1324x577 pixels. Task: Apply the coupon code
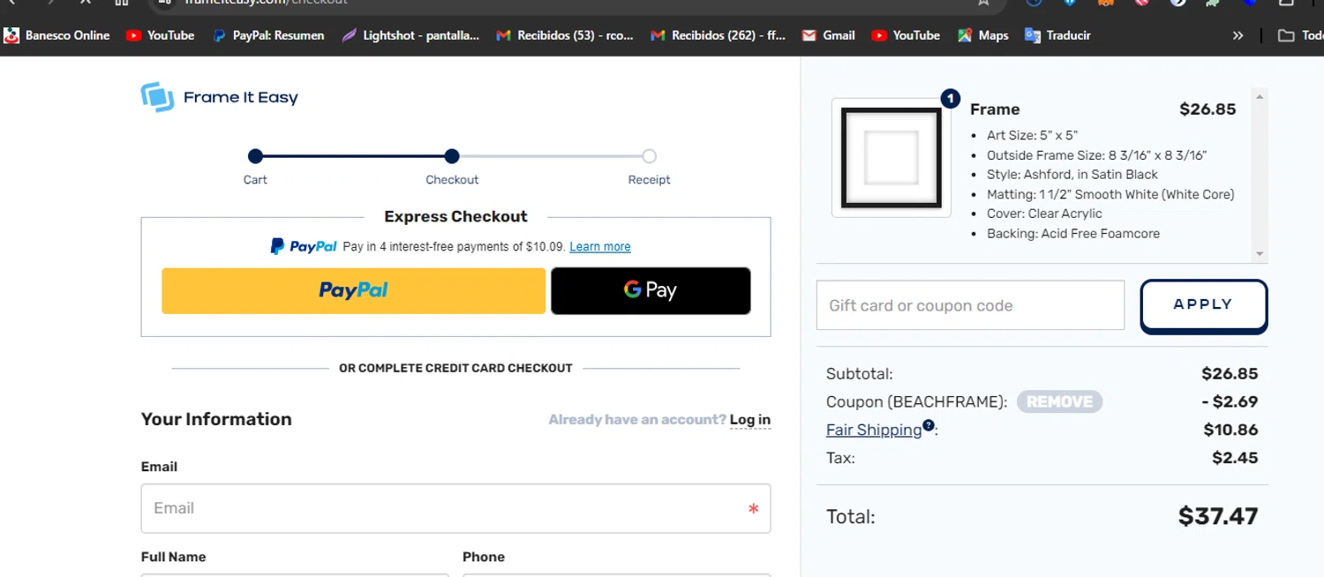coord(1203,305)
